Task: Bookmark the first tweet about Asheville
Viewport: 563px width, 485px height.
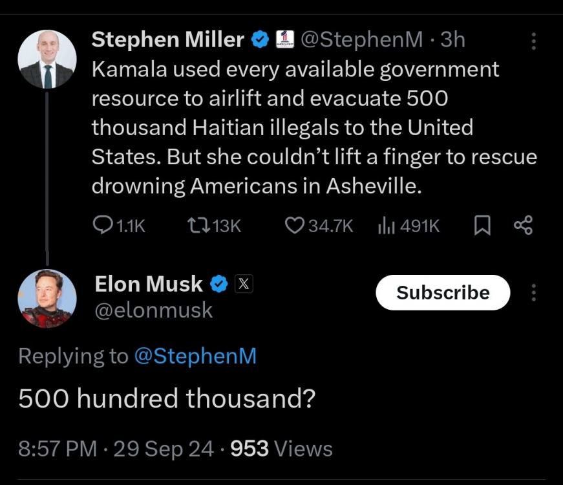Action: point(482,225)
